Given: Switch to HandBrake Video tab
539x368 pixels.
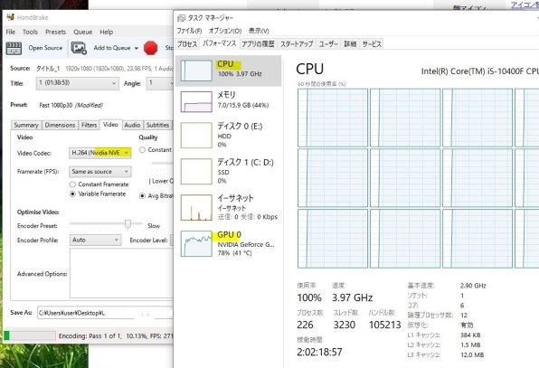Looking at the screenshot, I should 110,125.
